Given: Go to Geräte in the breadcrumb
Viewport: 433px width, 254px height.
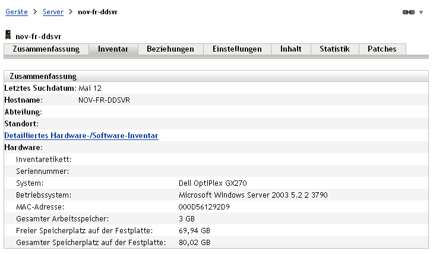Looking at the screenshot, I should tap(16, 12).
